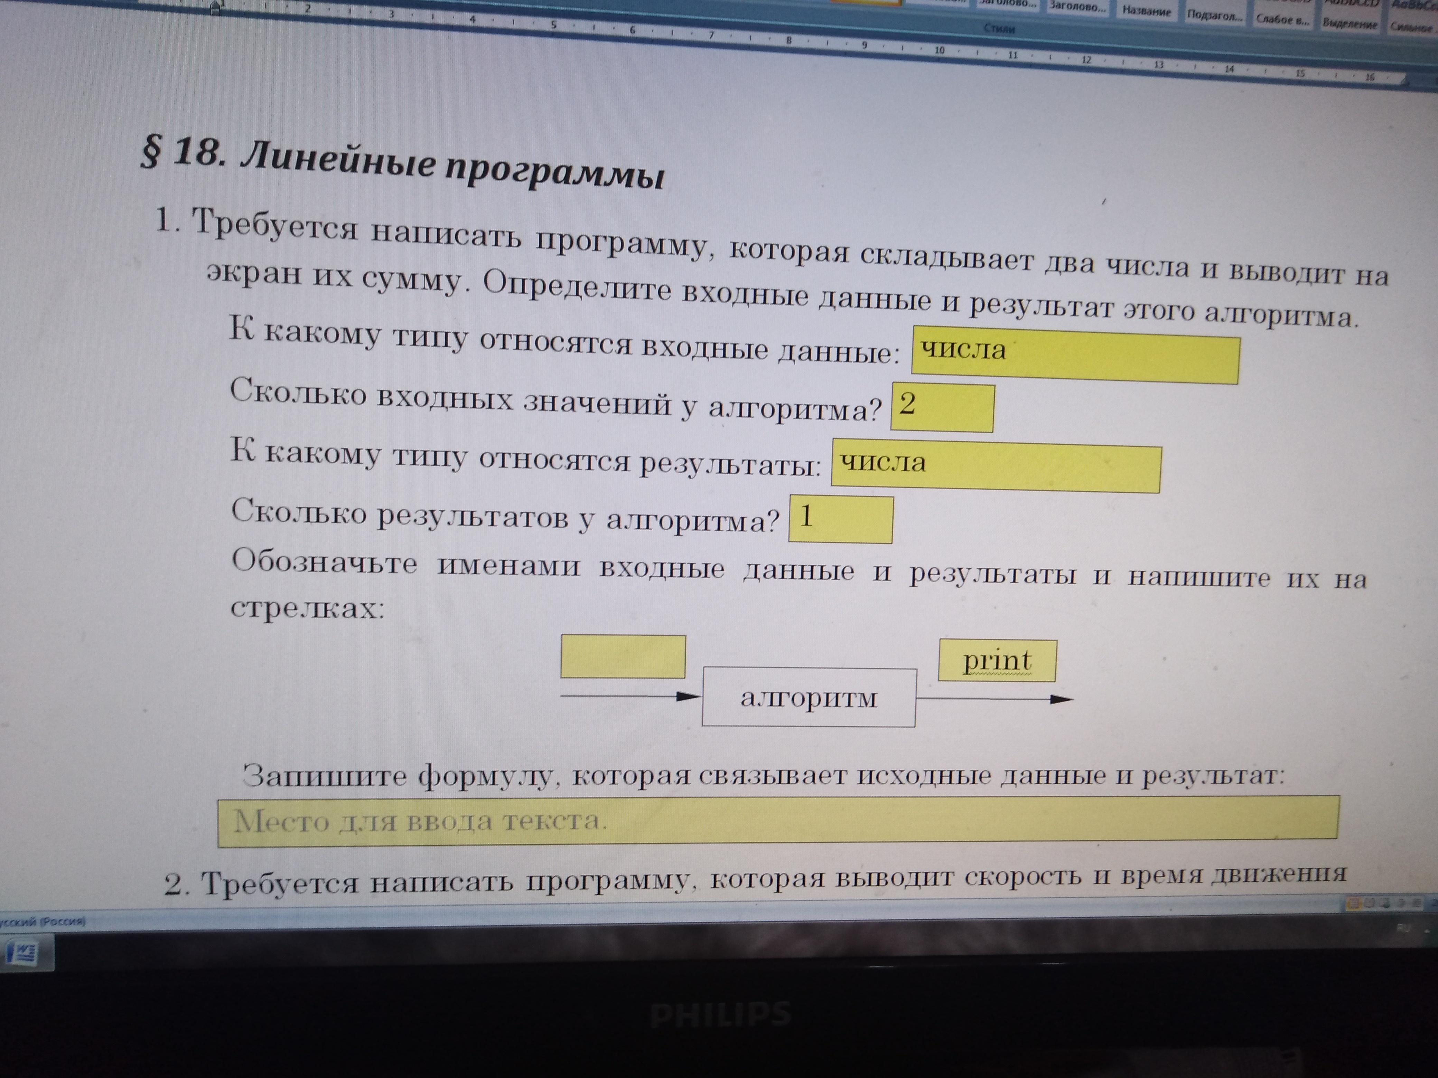Click the yellow 'print' field above output arrow
Screen dimensions: 1438x1078
(997, 661)
